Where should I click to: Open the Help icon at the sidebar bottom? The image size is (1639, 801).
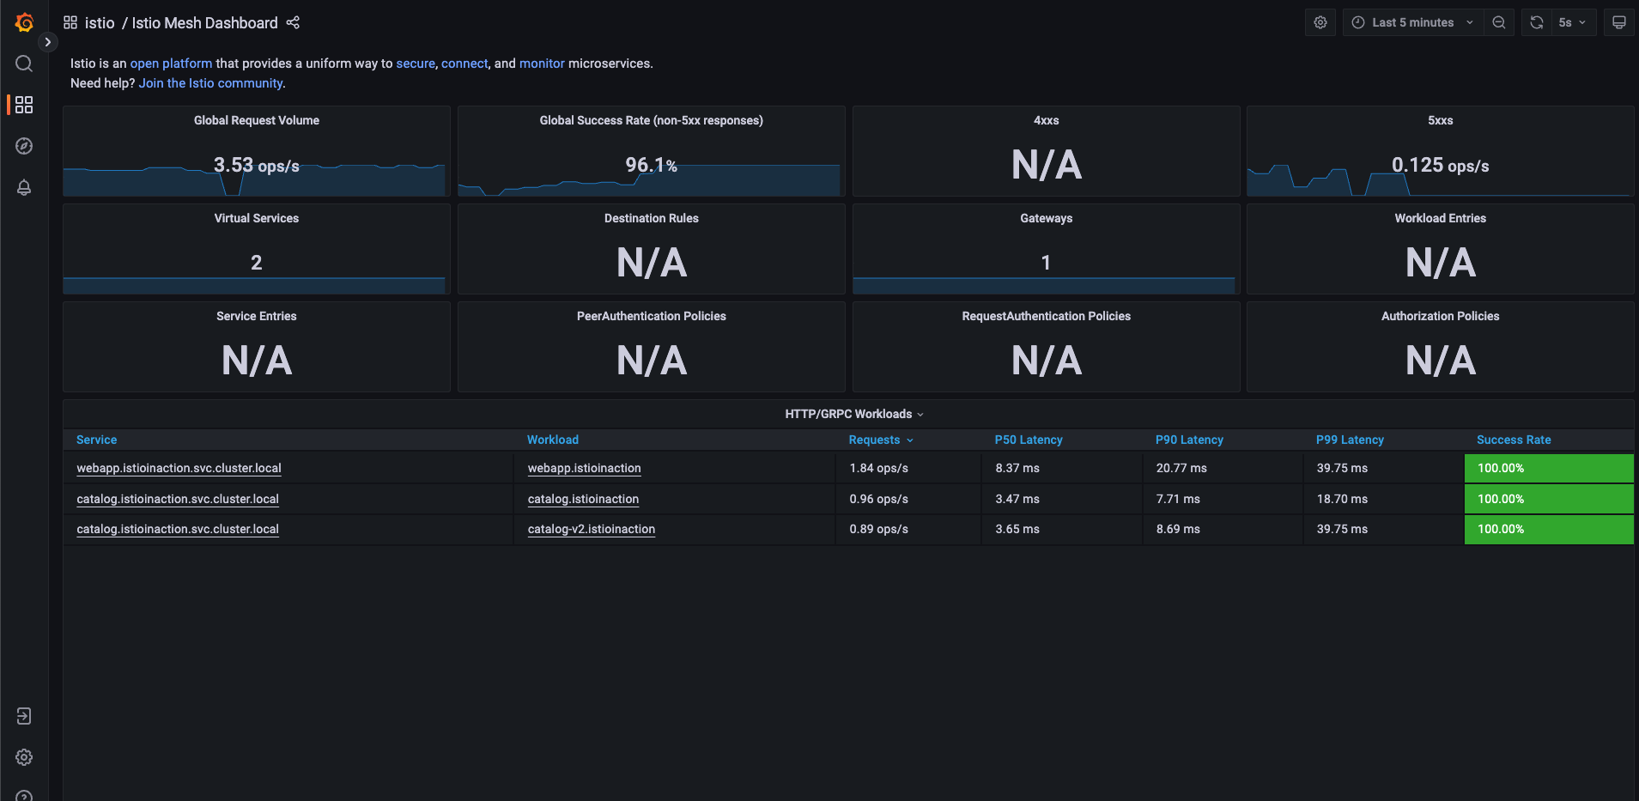click(24, 795)
